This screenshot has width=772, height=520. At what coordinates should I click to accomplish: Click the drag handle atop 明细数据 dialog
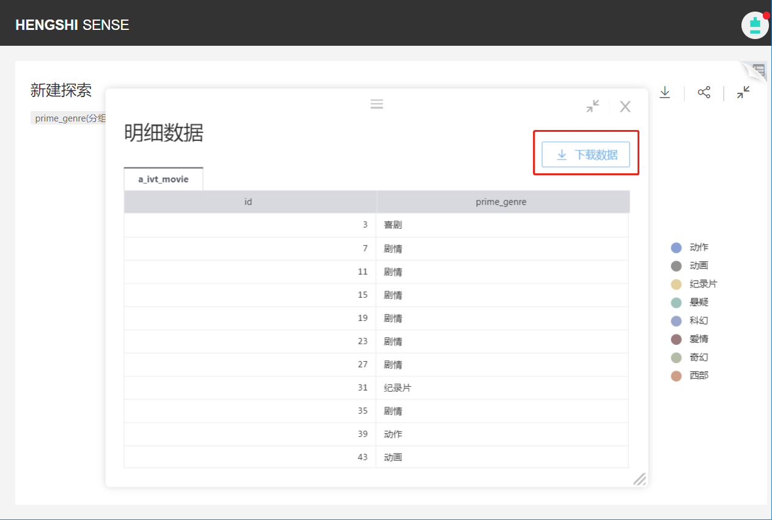(x=377, y=104)
